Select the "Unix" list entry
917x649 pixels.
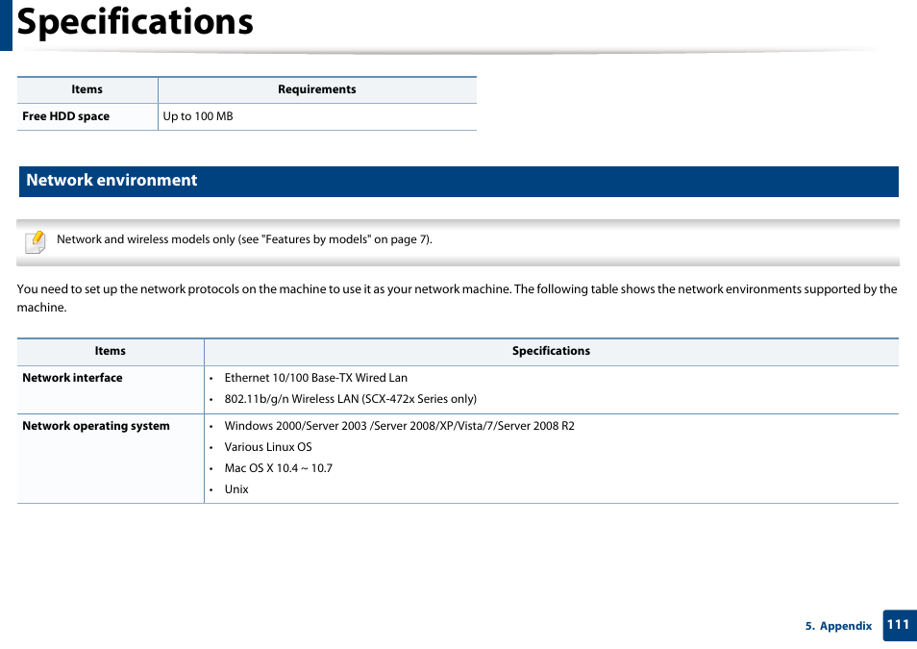point(236,489)
